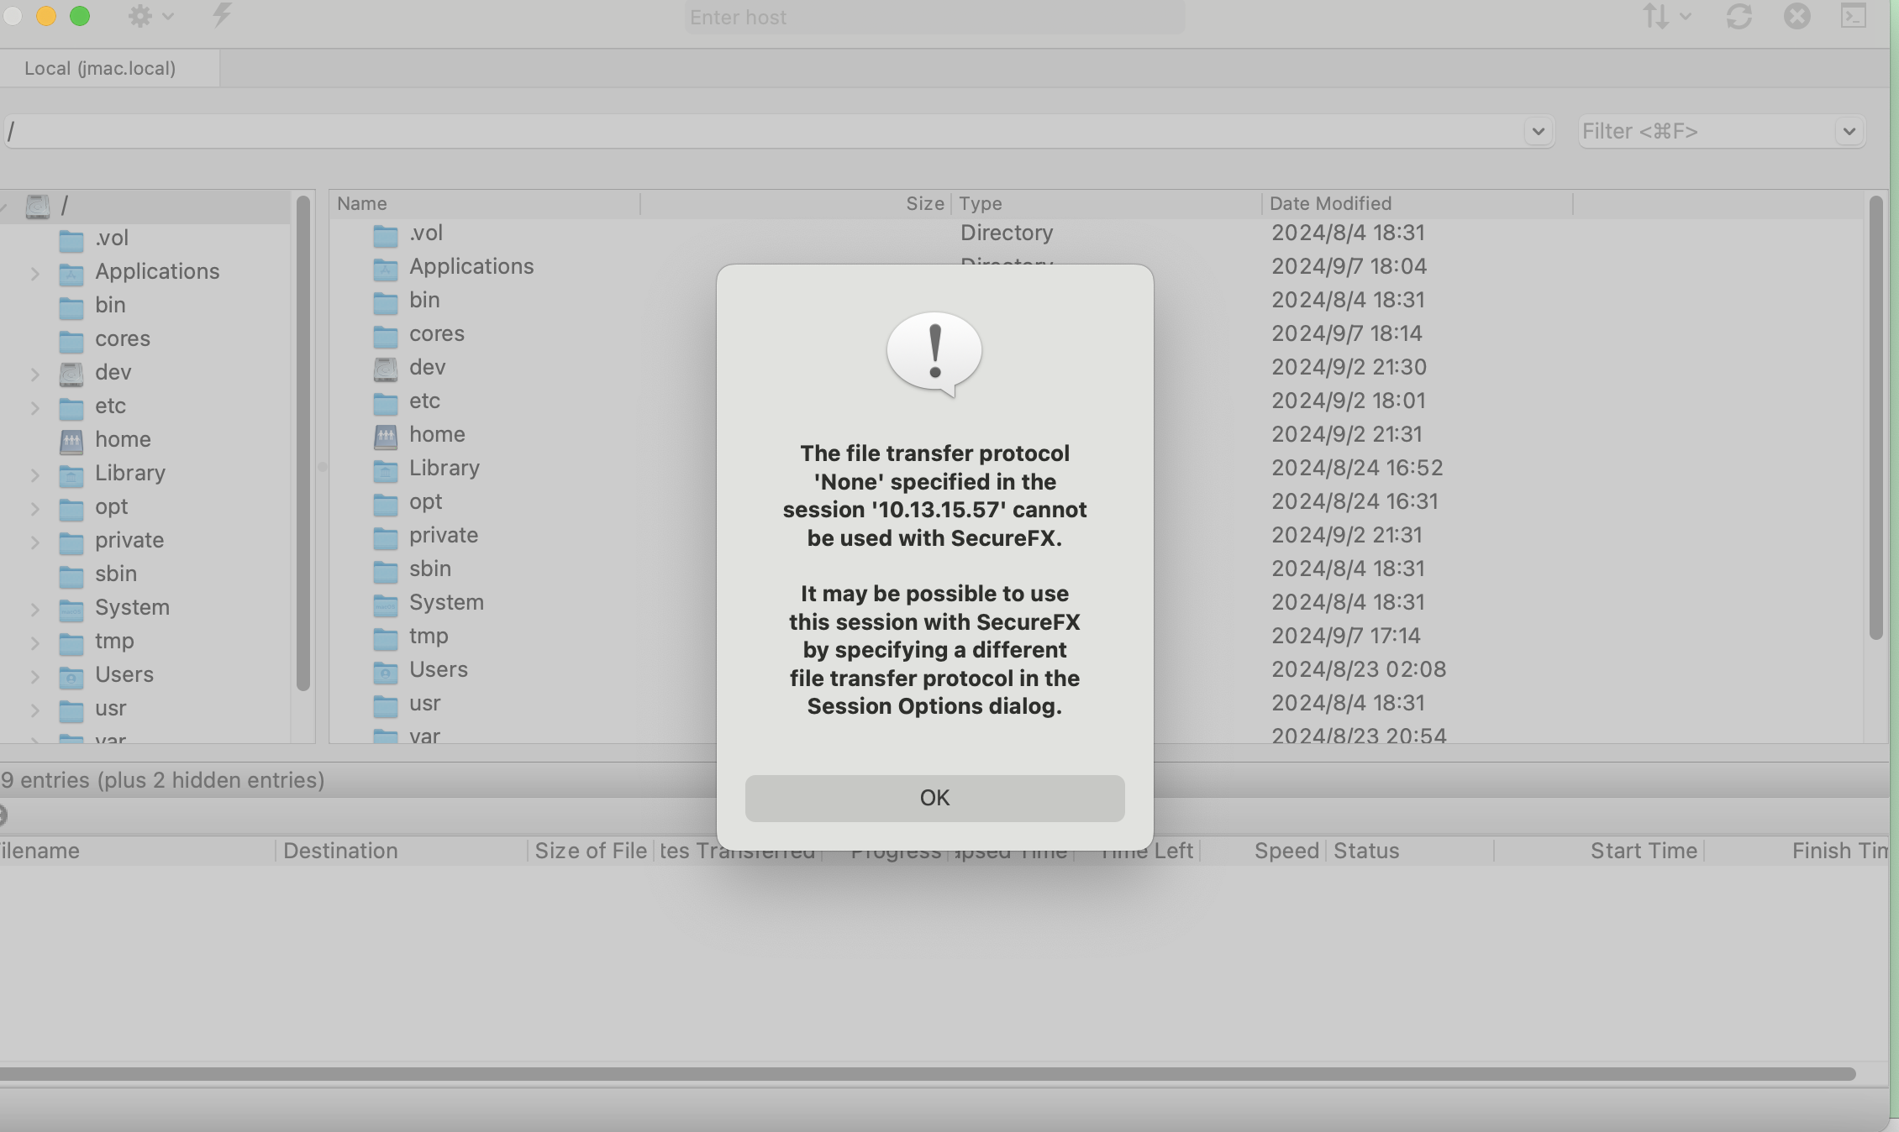Click OK to dismiss the alert
This screenshot has height=1132, width=1899.
pos(934,798)
